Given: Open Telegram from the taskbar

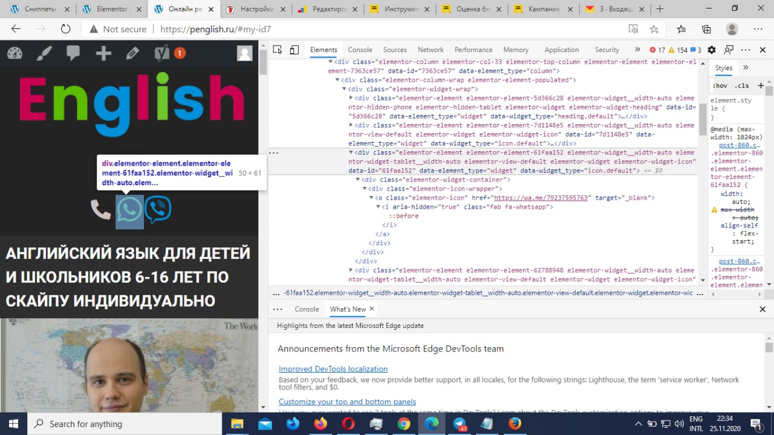Looking at the screenshot, I should tap(460, 424).
